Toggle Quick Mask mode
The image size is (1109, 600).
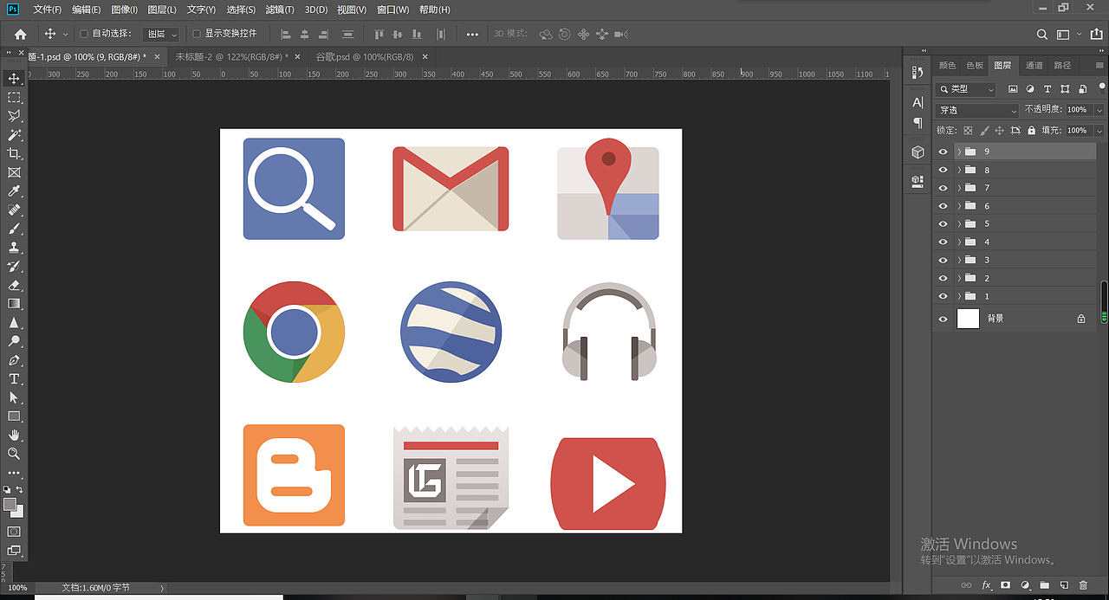[x=14, y=531]
